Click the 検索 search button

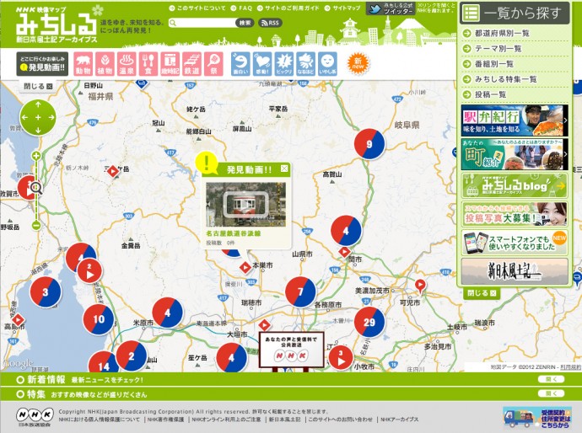pyautogui.click(x=245, y=23)
